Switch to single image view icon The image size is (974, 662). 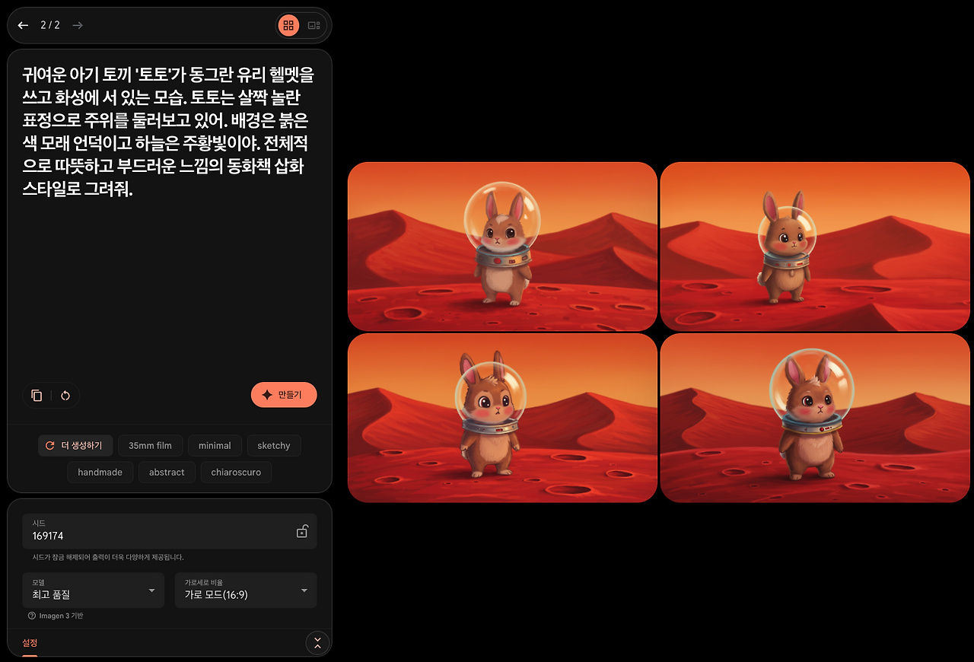pyautogui.click(x=314, y=25)
